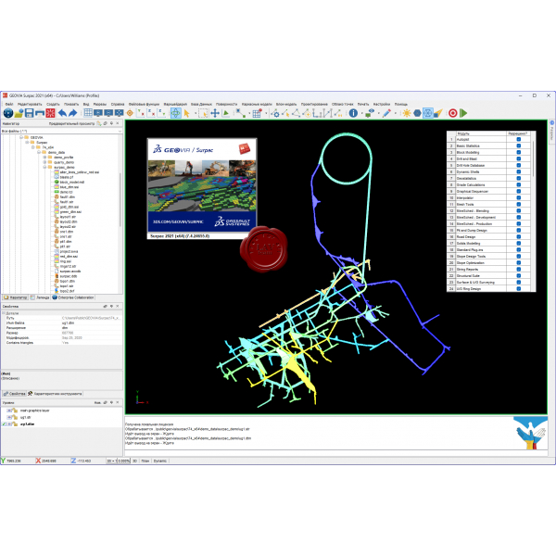Close the Navigator panel with its X
Image resolution: width=556 pixels, height=556 pixels.
tap(118, 123)
